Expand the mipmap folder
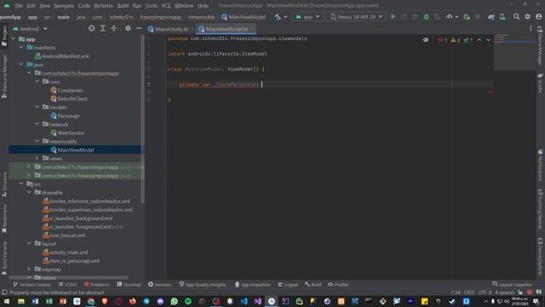The image size is (545, 307). click(29, 269)
